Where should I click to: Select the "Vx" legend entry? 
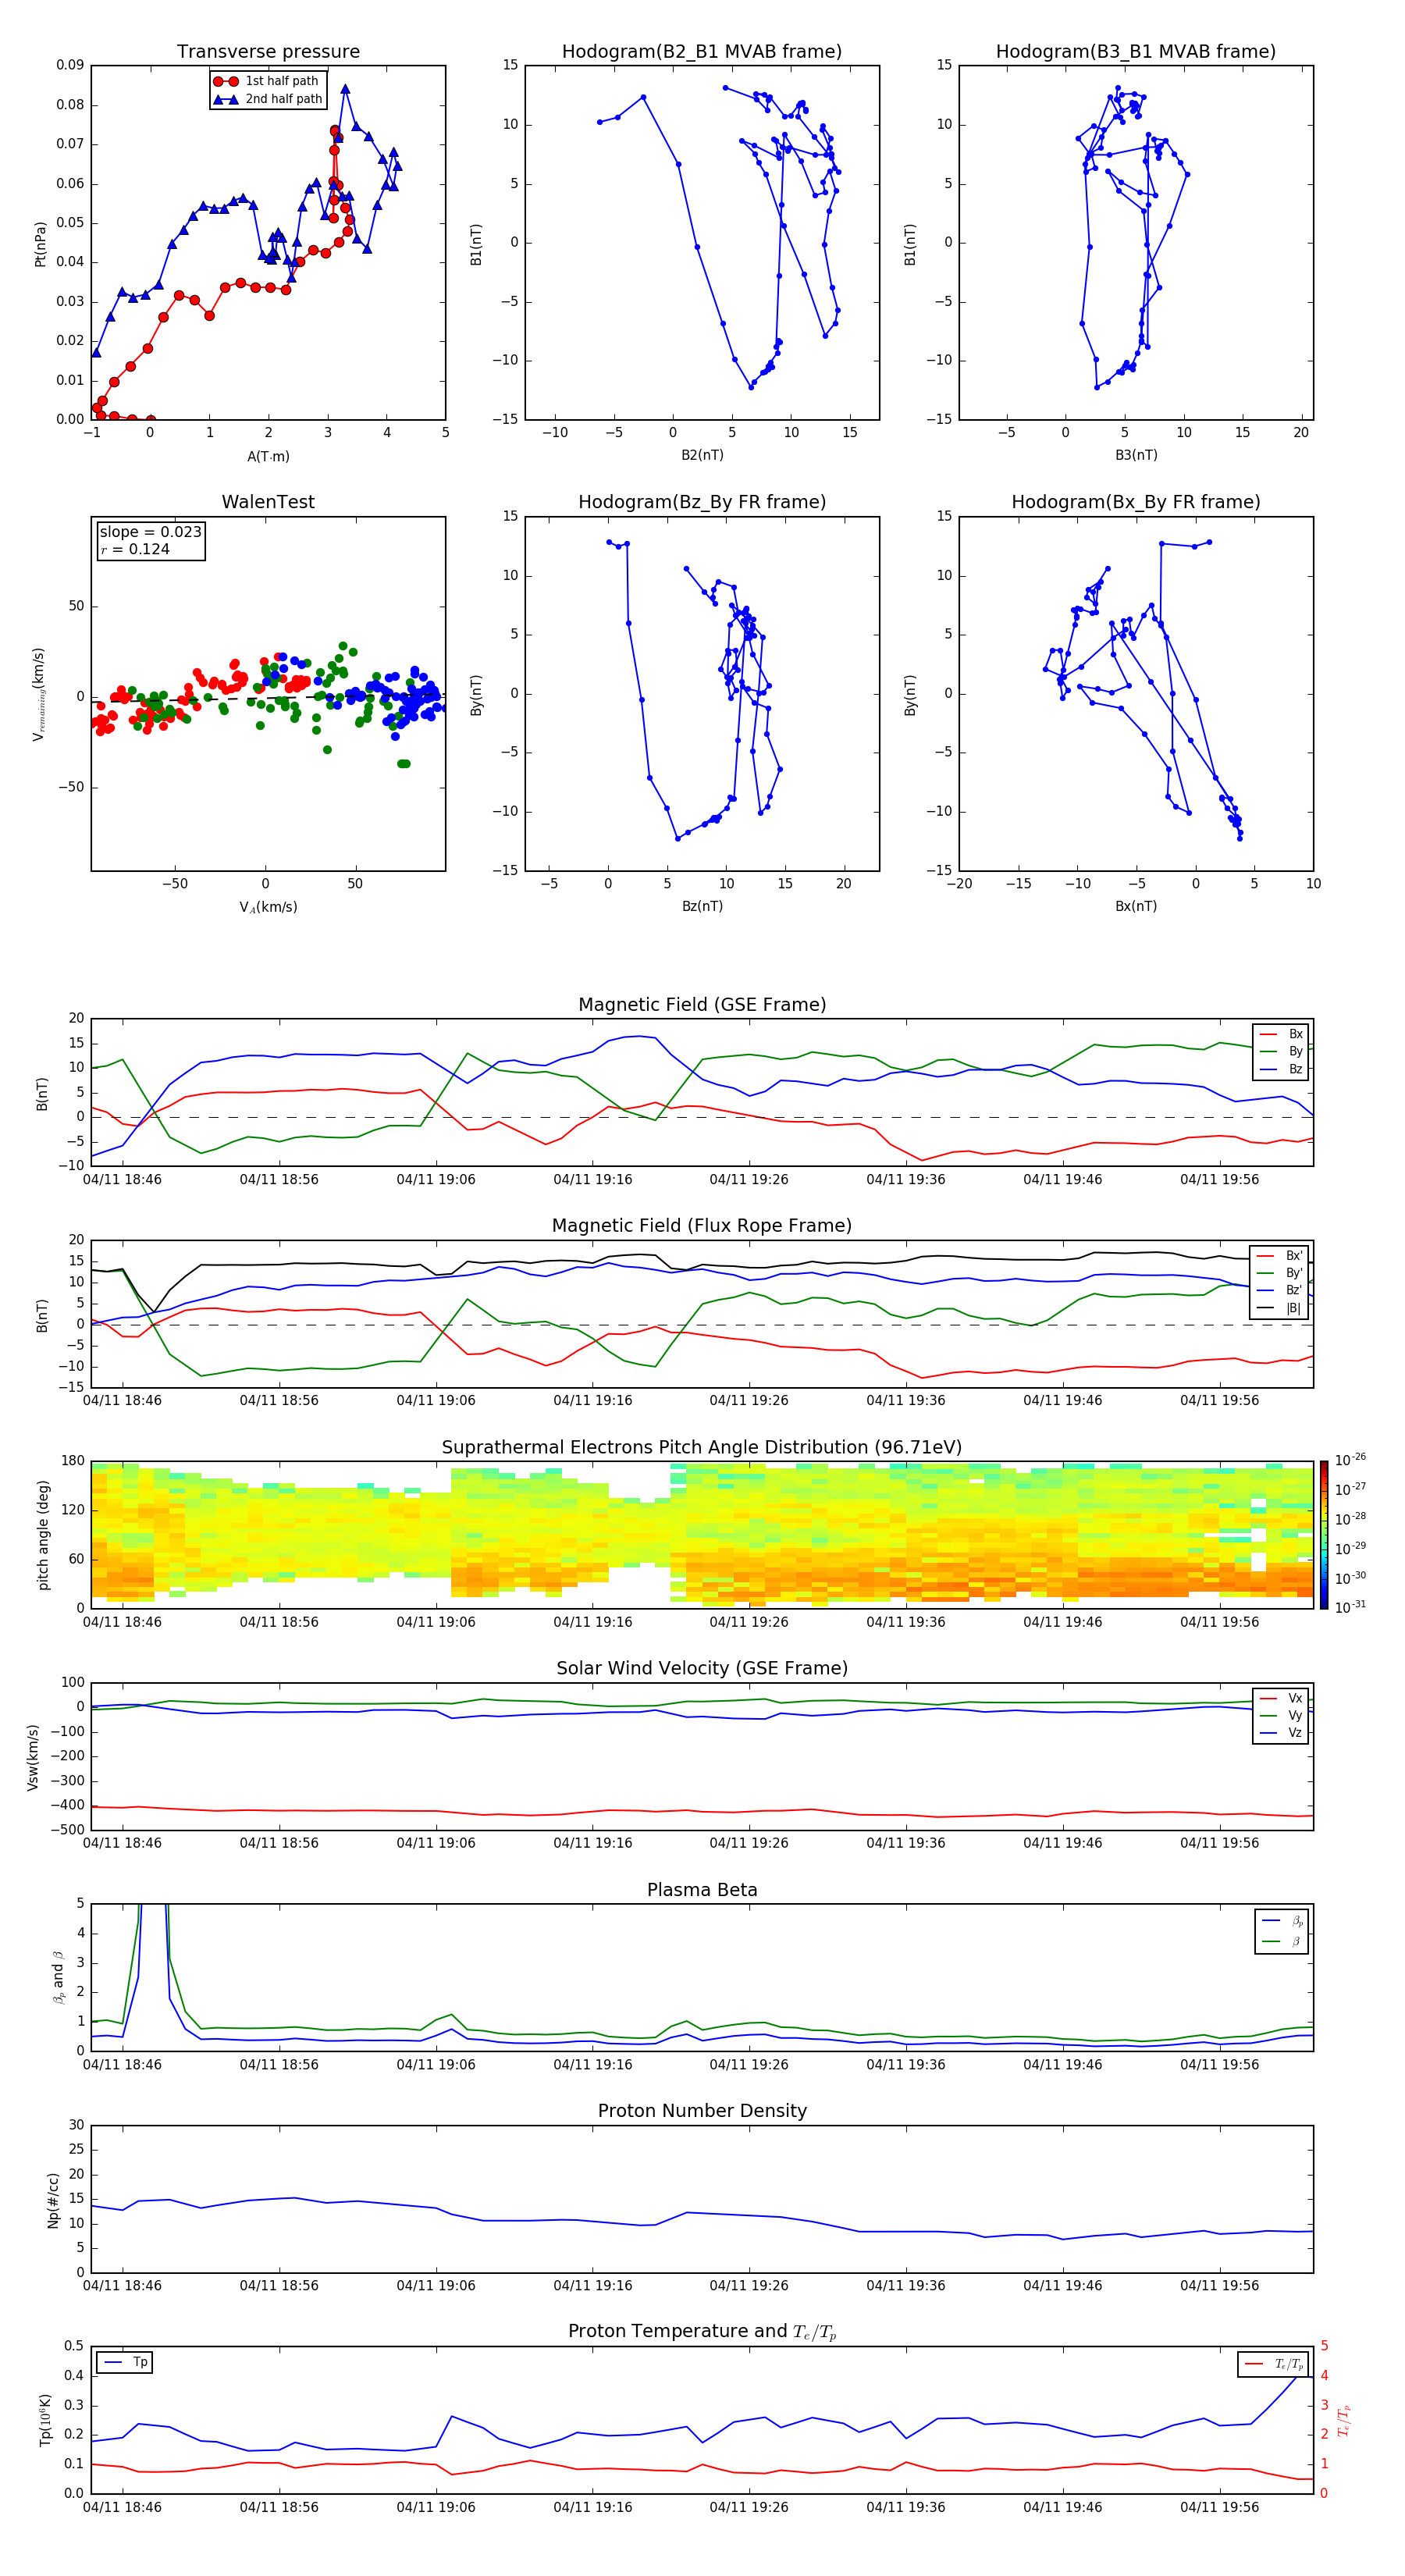pos(1281,1698)
